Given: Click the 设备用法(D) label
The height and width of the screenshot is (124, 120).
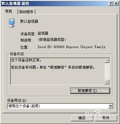Looking at the screenshot, I should (18, 100).
